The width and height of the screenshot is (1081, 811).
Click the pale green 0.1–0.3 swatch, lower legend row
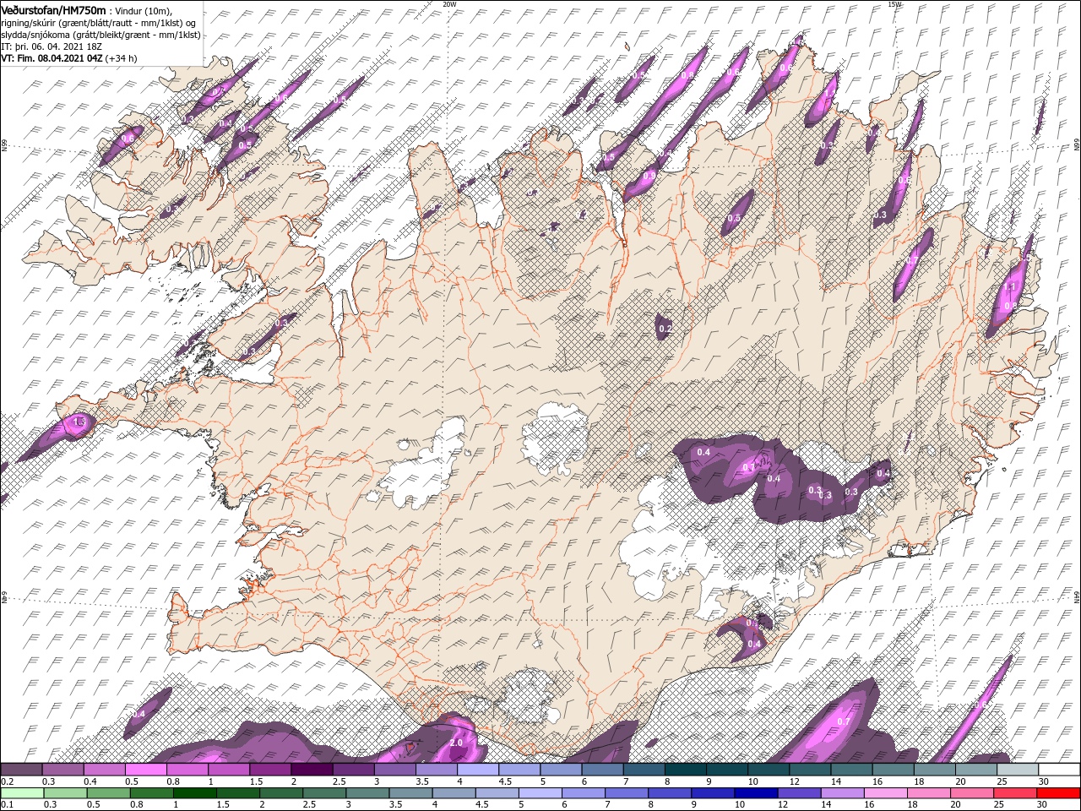click(22, 793)
